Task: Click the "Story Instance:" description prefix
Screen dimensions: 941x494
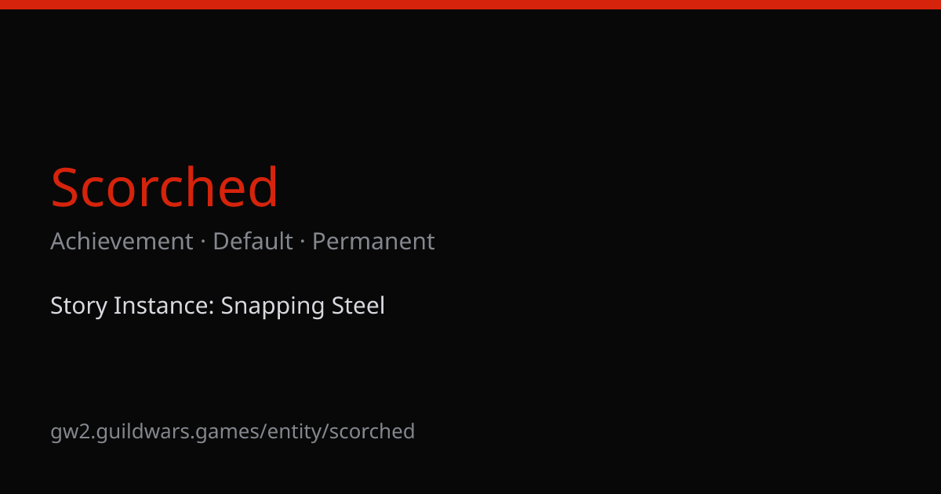Action: [133, 306]
